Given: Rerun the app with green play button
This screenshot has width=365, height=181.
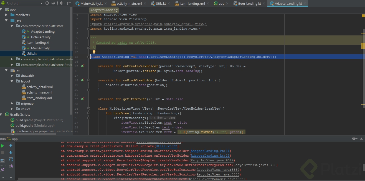Looking at the screenshot, I should pos(2,146).
